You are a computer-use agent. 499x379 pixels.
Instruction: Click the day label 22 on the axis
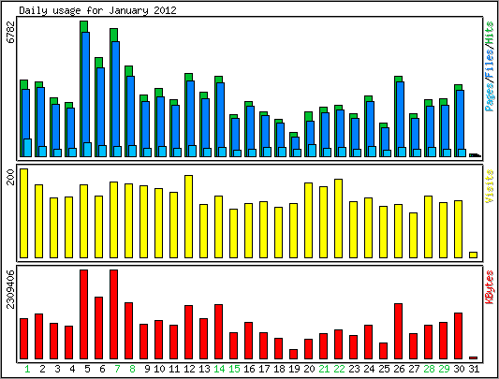point(339,369)
